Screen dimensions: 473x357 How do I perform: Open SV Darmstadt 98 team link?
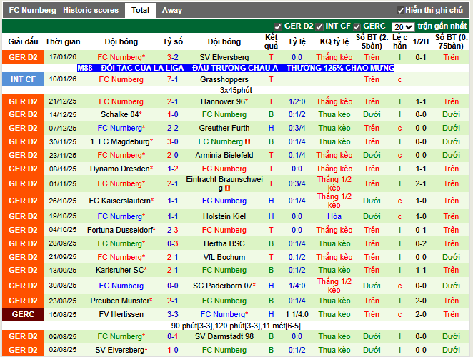(224, 336)
